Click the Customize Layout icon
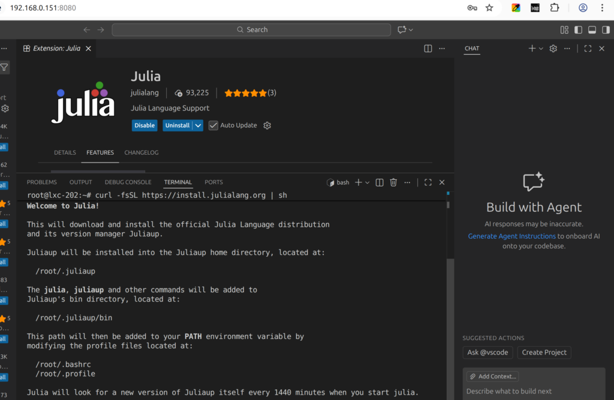This screenshot has height=400, width=614. 564,30
